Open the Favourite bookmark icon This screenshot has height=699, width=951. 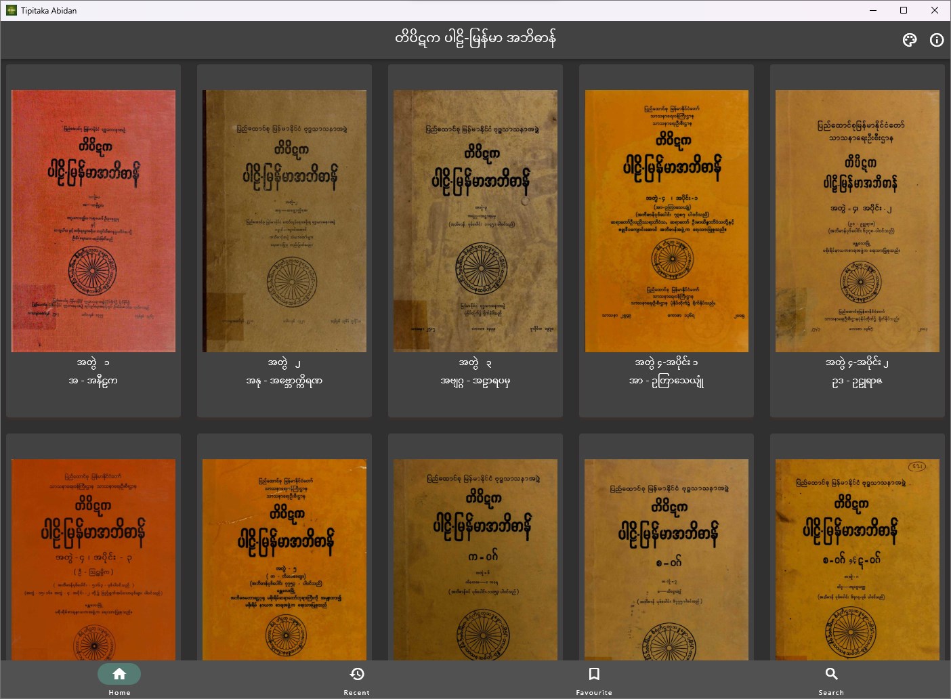(594, 674)
